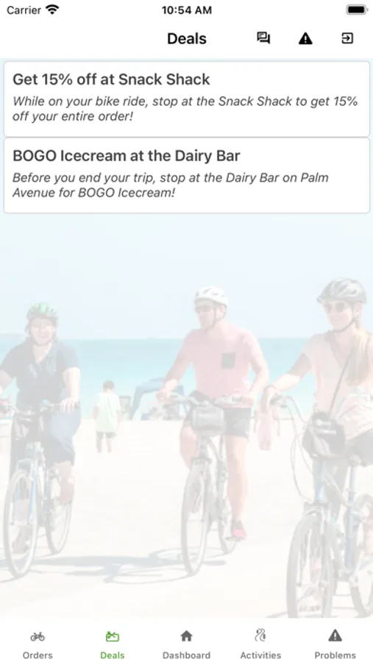Tap the warning triangle icon in header
The image size is (373, 662).
[x=305, y=38]
